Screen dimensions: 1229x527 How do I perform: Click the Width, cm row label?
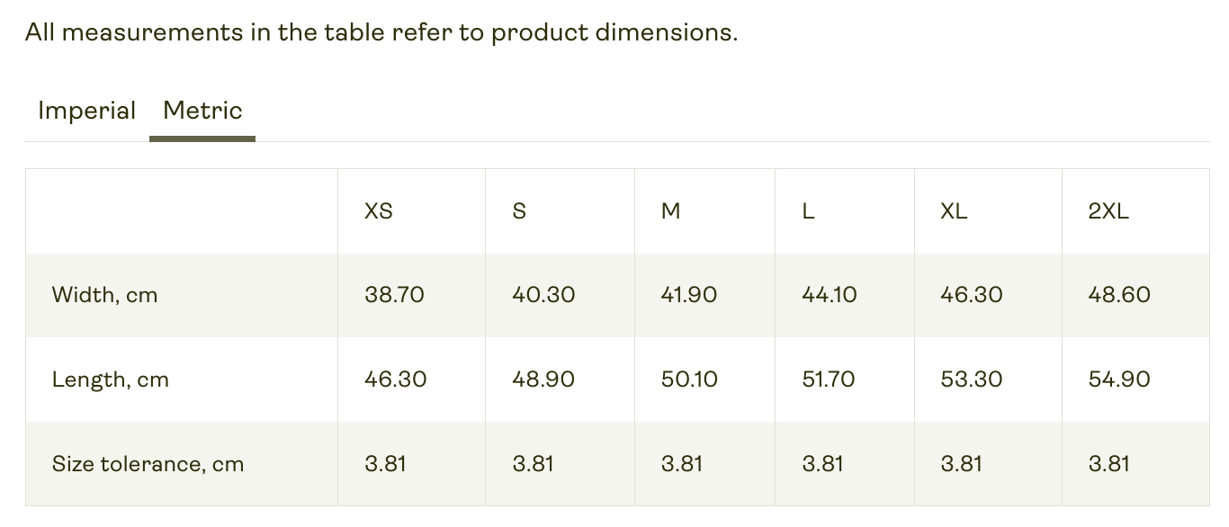104,295
